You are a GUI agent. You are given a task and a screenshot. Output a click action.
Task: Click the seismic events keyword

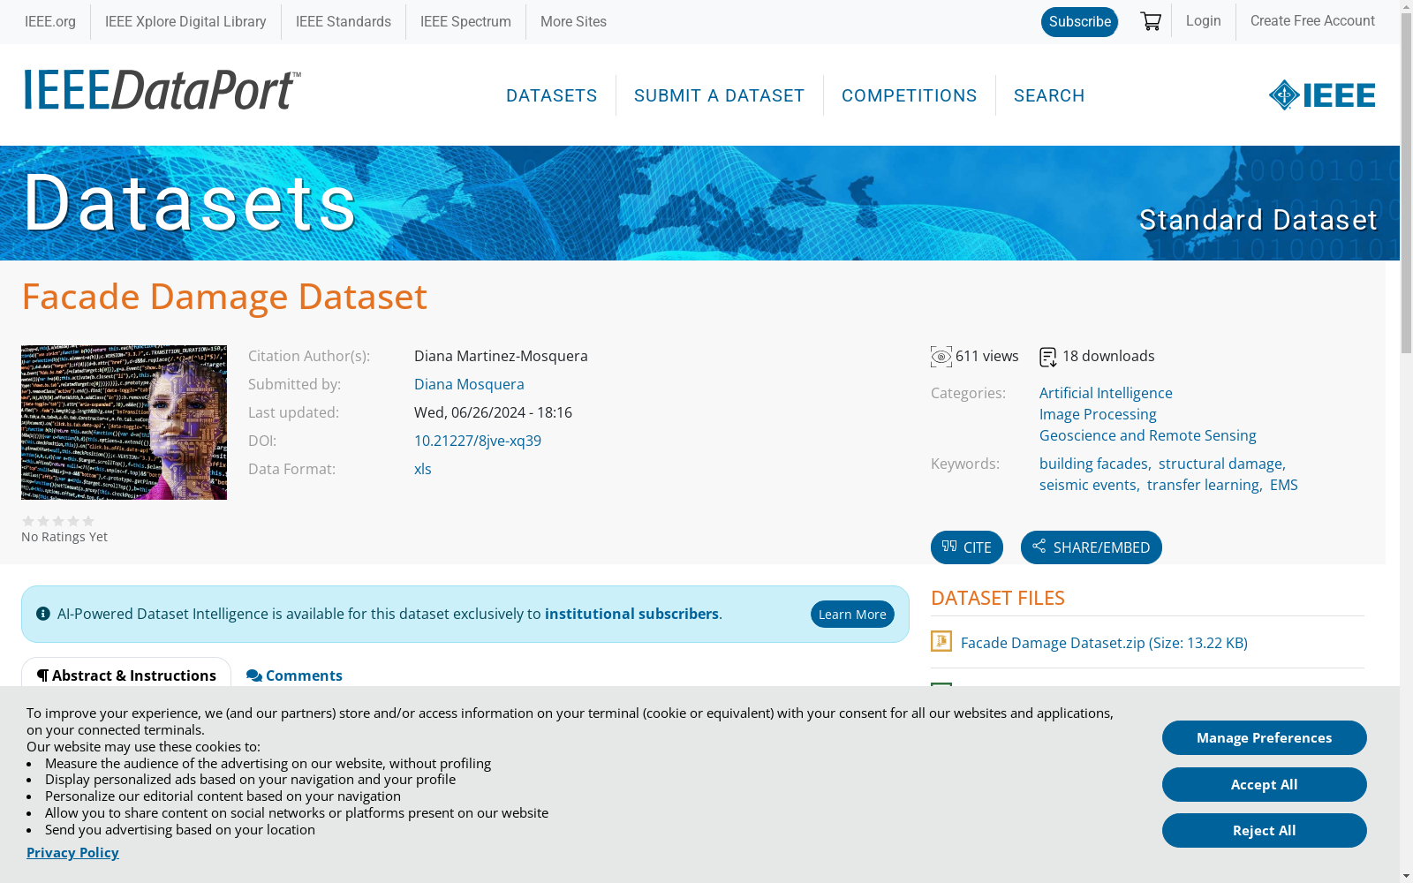[1088, 485]
